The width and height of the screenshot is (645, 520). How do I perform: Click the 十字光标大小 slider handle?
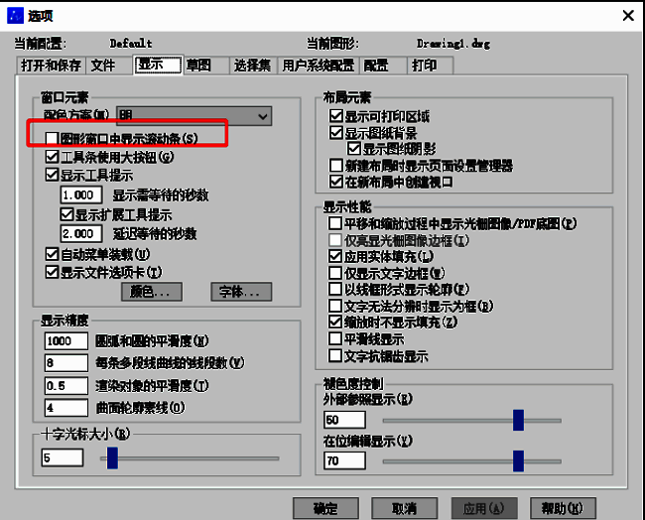[112, 457]
